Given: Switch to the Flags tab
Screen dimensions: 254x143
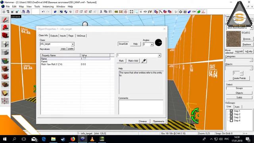Looking at the screenshot, I should [71, 36].
